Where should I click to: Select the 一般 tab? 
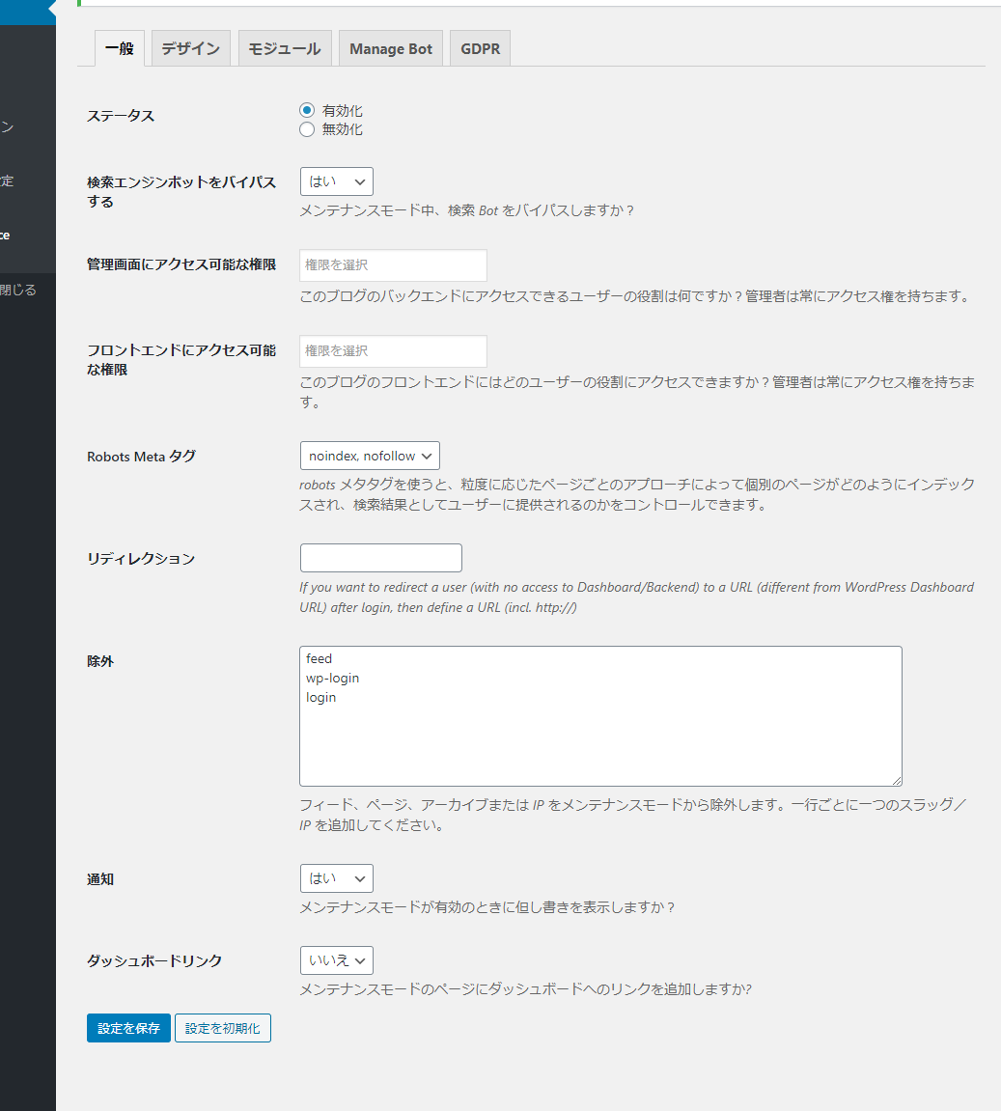point(120,48)
